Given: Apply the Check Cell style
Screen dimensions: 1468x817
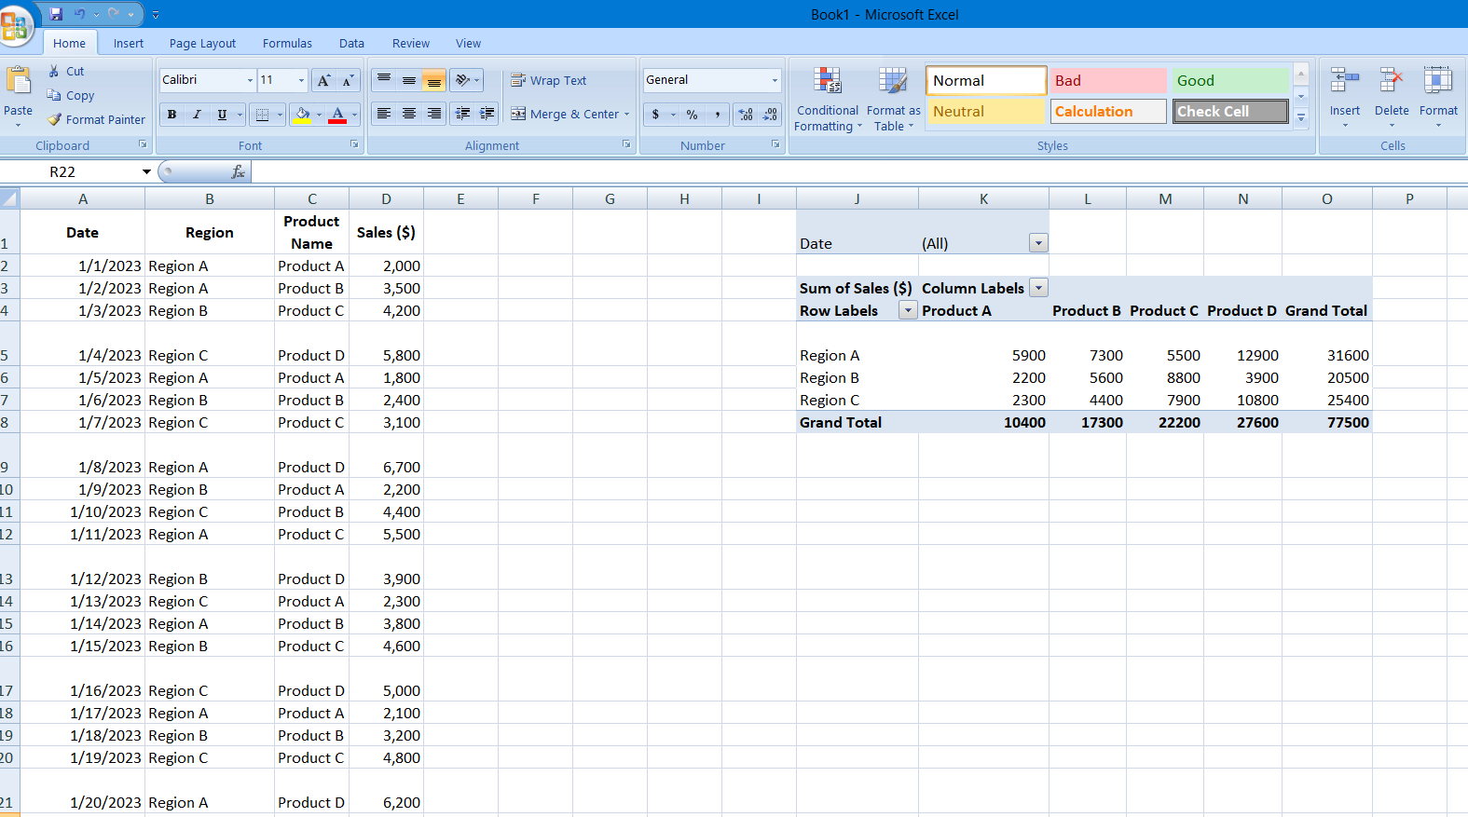Looking at the screenshot, I should (1230, 111).
